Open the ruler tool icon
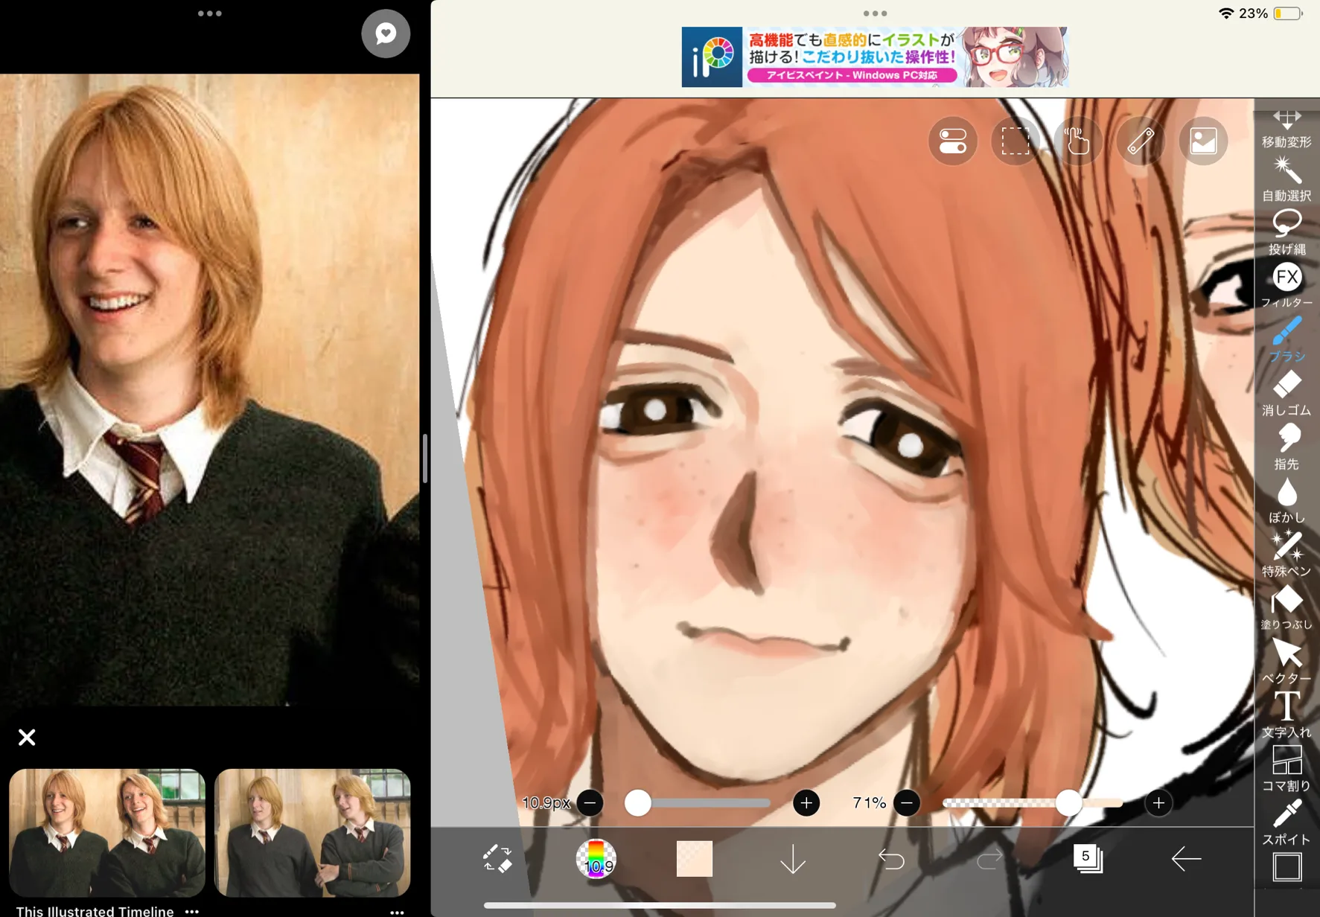This screenshot has height=917, width=1320. (1141, 141)
